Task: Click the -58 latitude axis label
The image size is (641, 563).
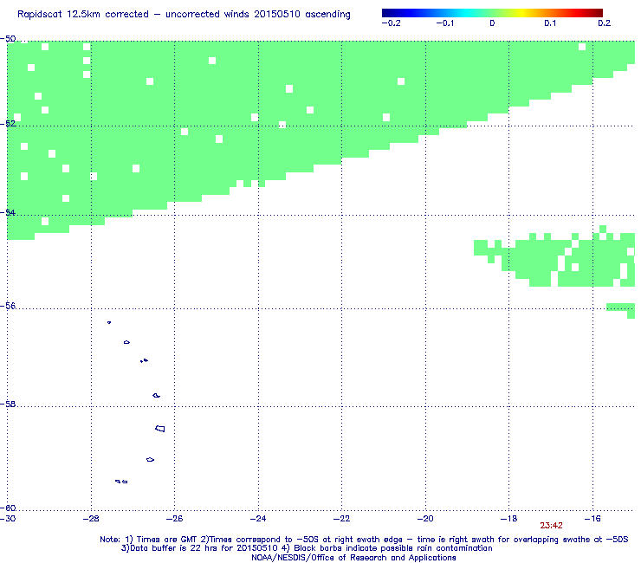Action: tap(8, 404)
